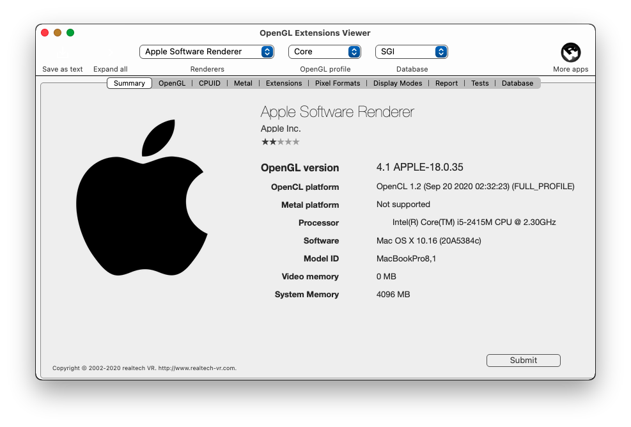Image resolution: width=631 pixels, height=427 pixels.
Task: Click the OpenGL profile caption
Action: (x=325, y=69)
